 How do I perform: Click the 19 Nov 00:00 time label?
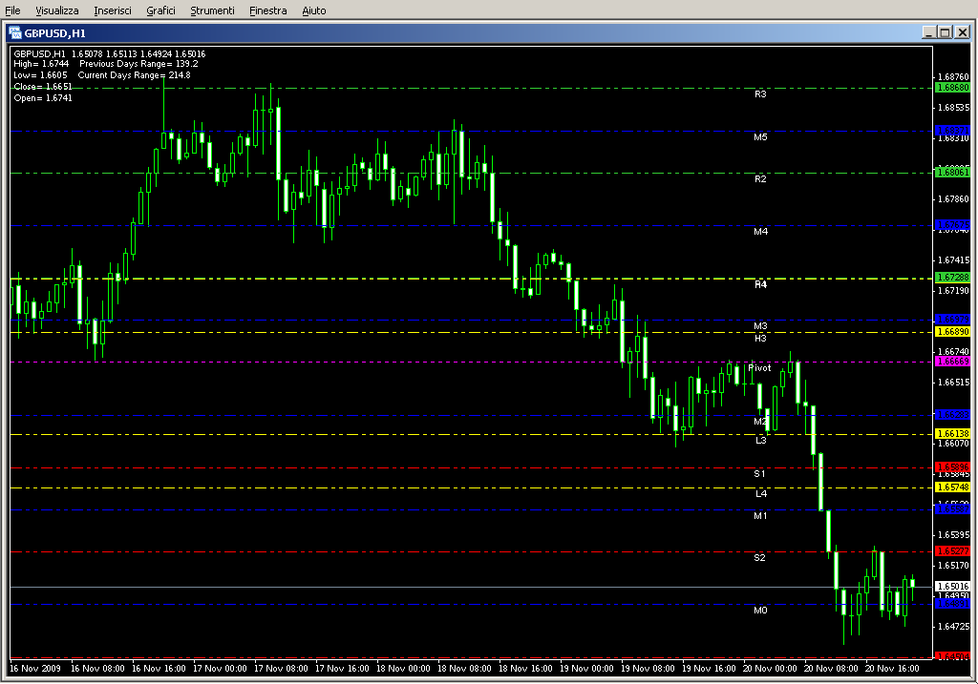coord(586,669)
